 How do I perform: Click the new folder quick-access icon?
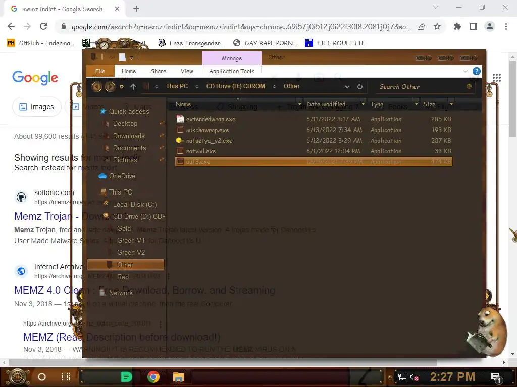(122, 57)
